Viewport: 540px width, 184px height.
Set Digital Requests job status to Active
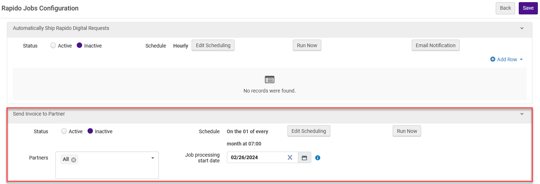[x=53, y=46]
